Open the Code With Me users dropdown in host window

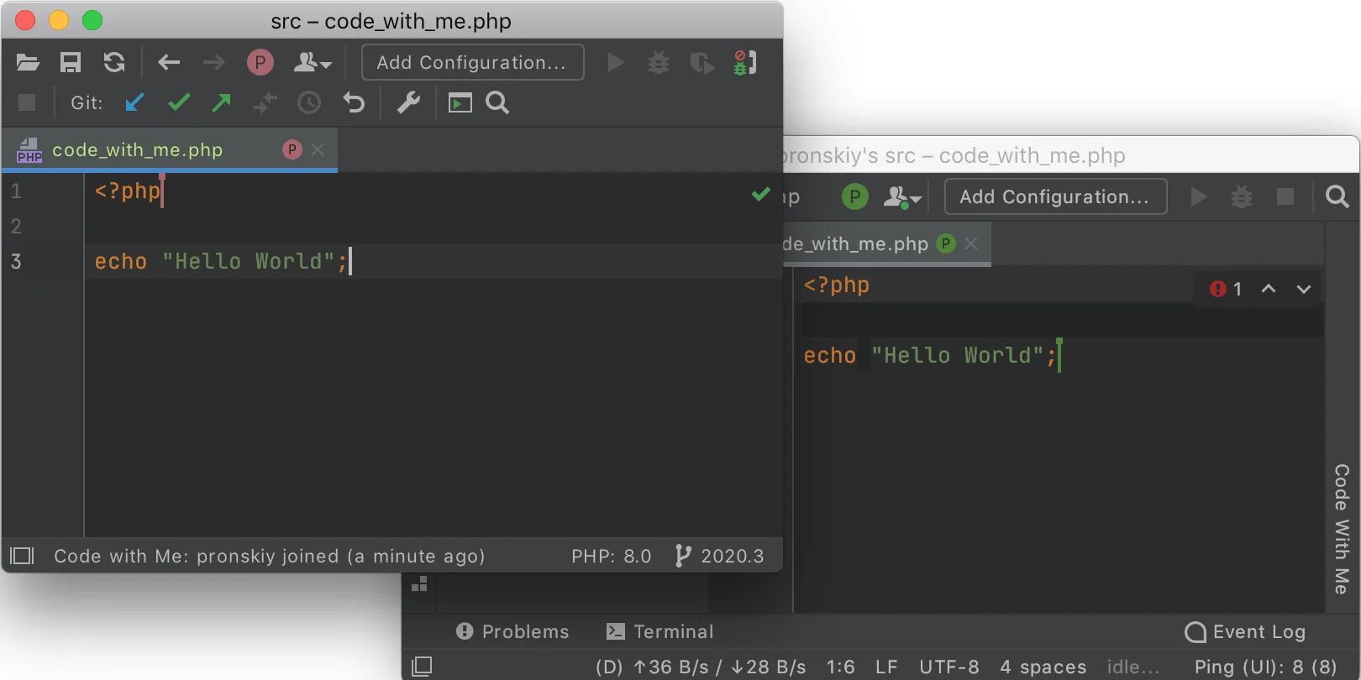tap(313, 63)
